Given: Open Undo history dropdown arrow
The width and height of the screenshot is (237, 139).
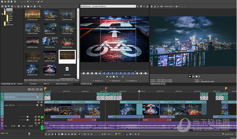Looking at the screenshot, I should (x=30, y=2).
